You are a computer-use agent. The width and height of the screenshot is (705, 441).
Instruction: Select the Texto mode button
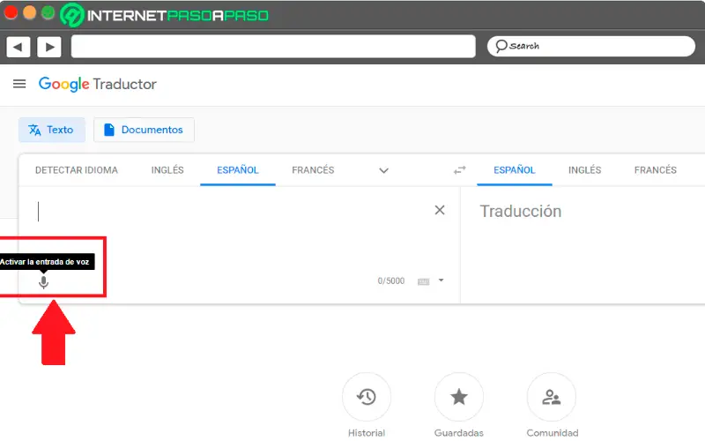point(52,130)
